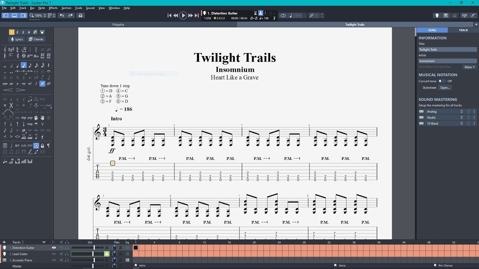Collapse the Tracks panel chevron
Screen dimensions: 479x269
pos(44,242)
